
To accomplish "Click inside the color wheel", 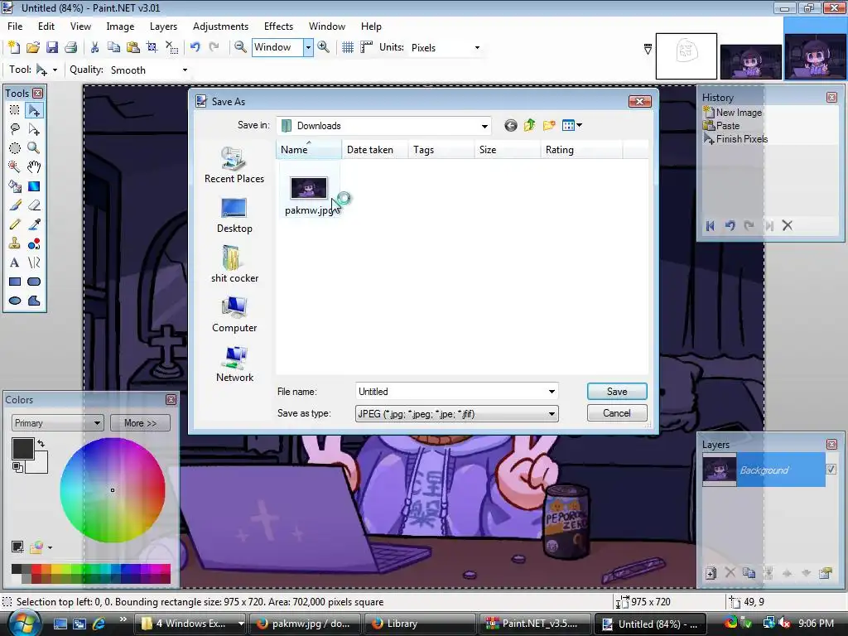I will (x=113, y=490).
